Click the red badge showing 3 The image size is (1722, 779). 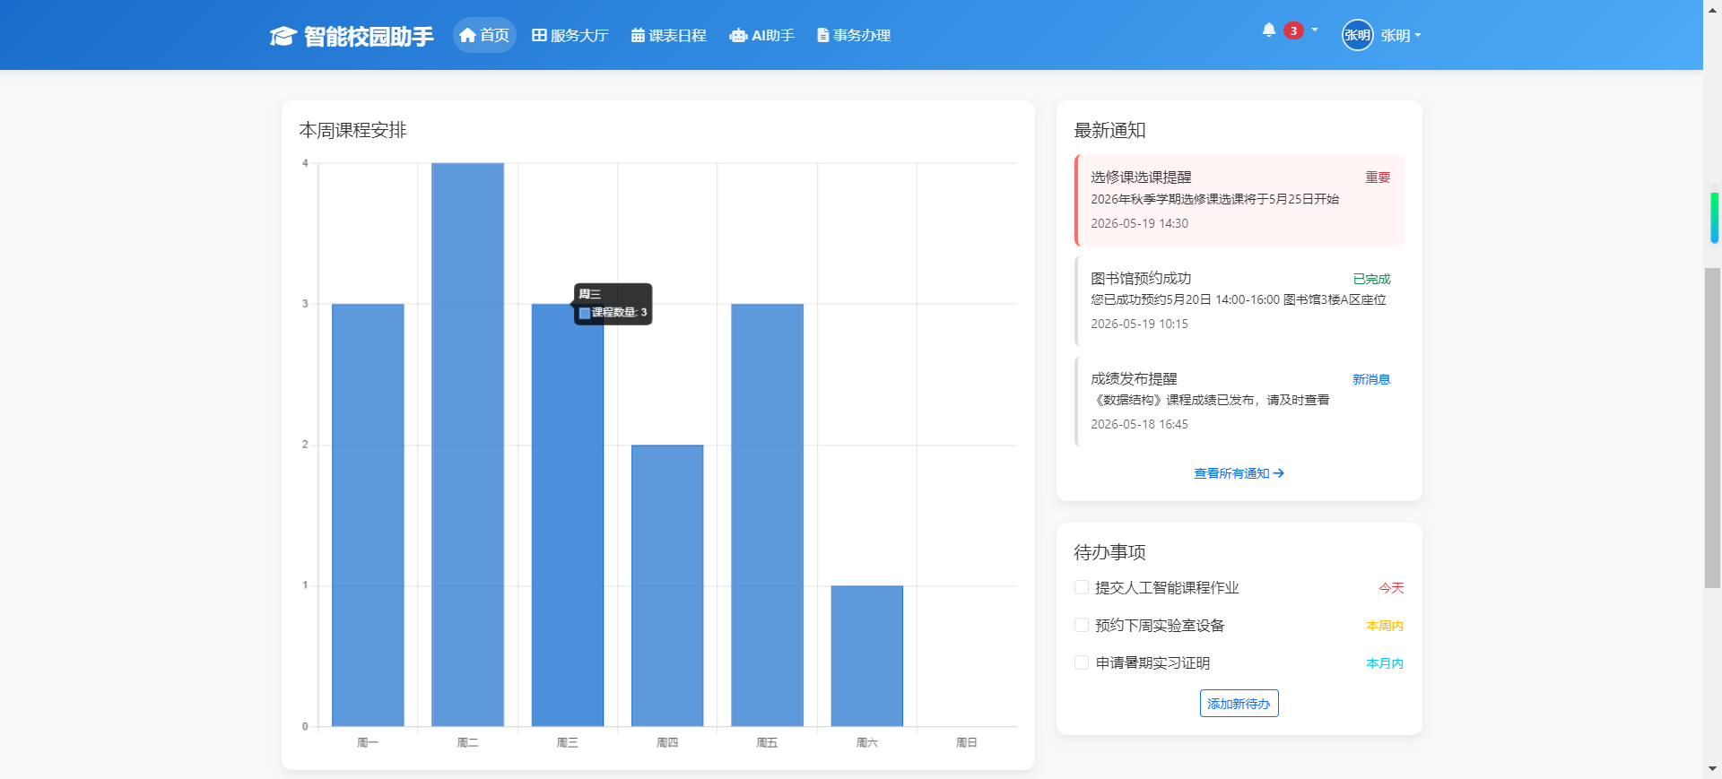tap(1293, 30)
